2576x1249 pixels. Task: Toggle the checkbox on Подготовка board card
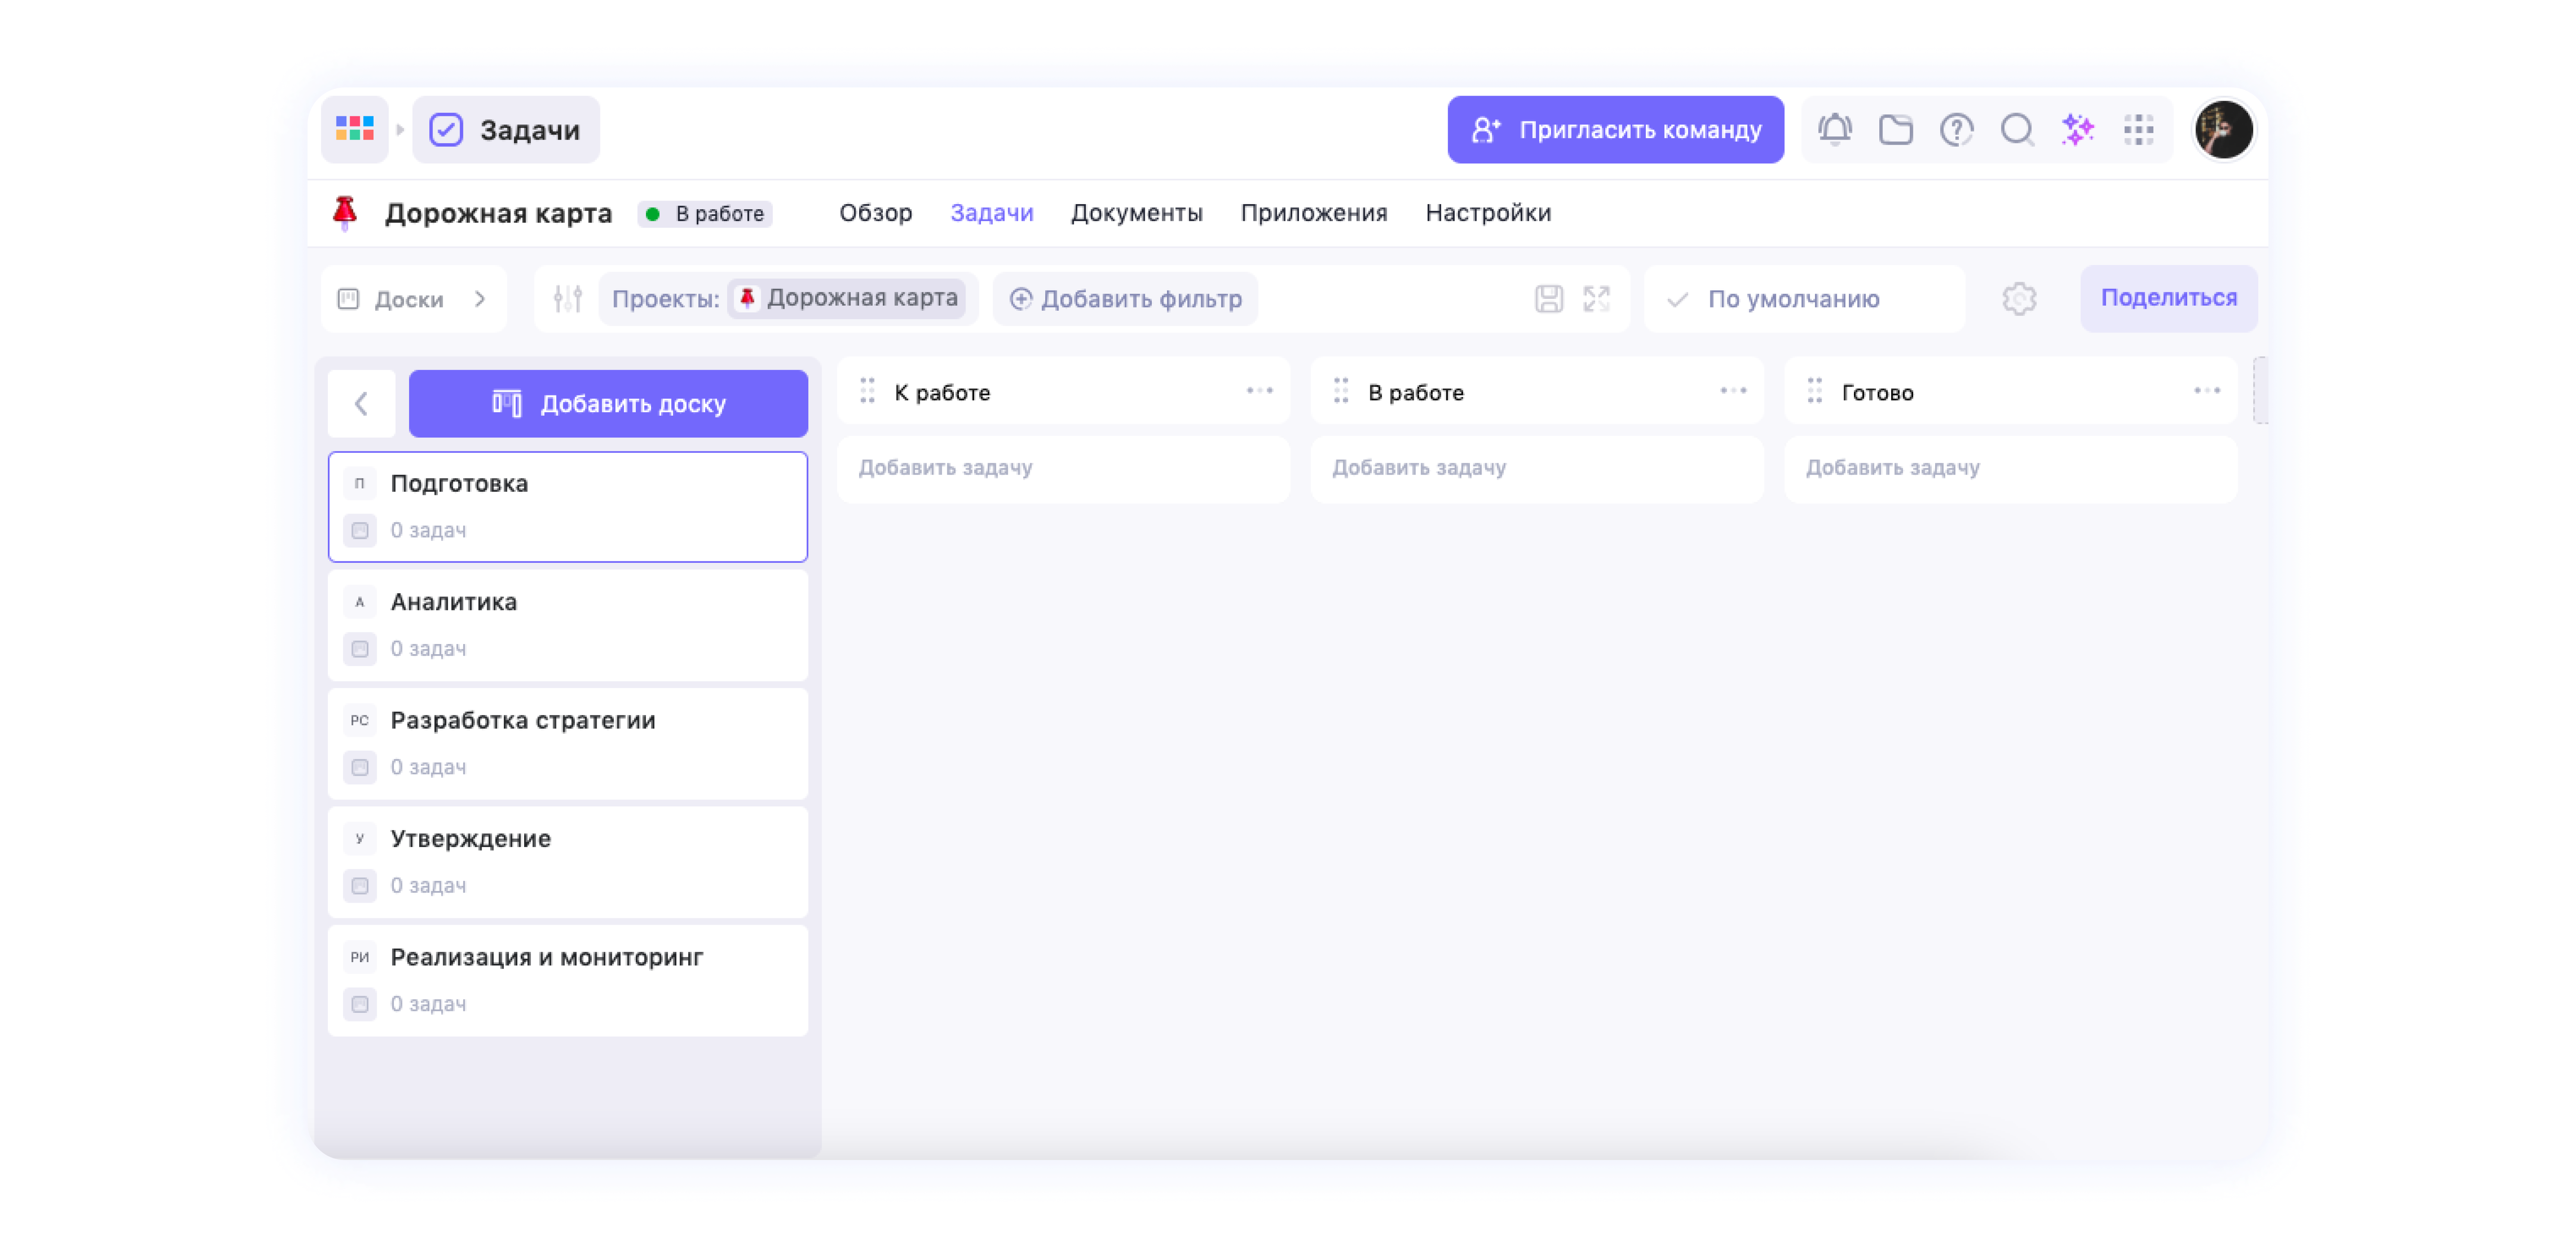[x=360, y=530]
